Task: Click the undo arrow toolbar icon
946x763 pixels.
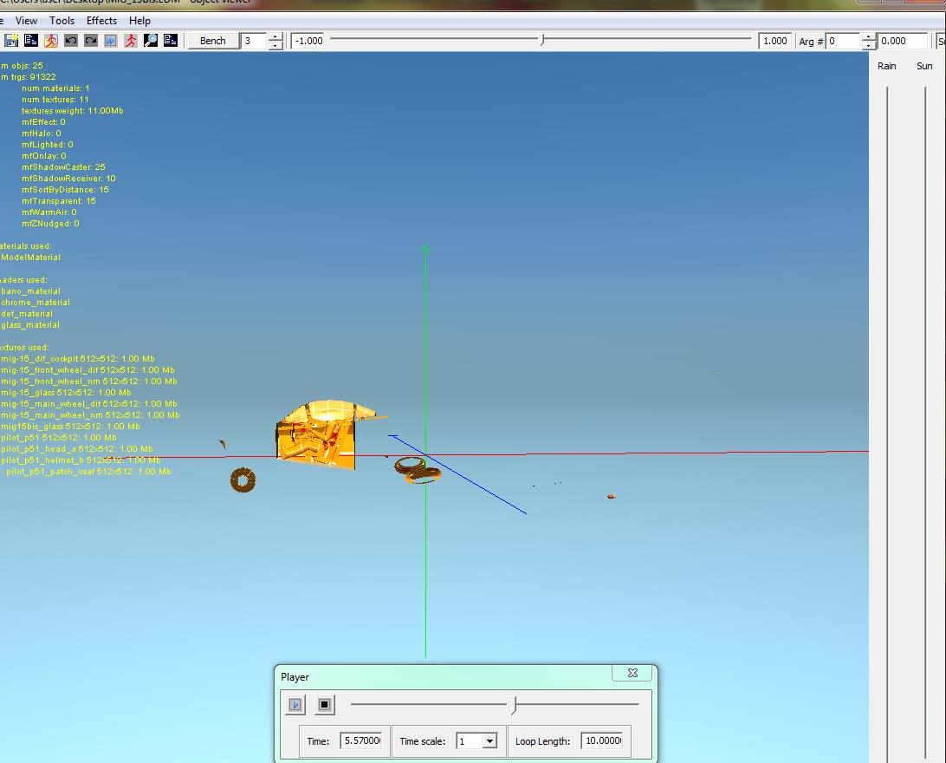Action: pos(70,41)
